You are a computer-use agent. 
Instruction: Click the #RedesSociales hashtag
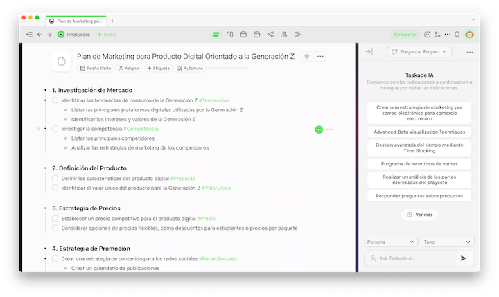click(x=218, y=259)
